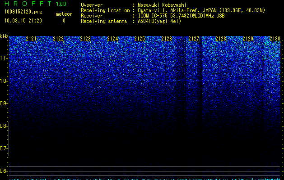The image size is (284, 180).
Task: Click the date stamp 10.09.15 21:20
Action: tap(23, 21)
